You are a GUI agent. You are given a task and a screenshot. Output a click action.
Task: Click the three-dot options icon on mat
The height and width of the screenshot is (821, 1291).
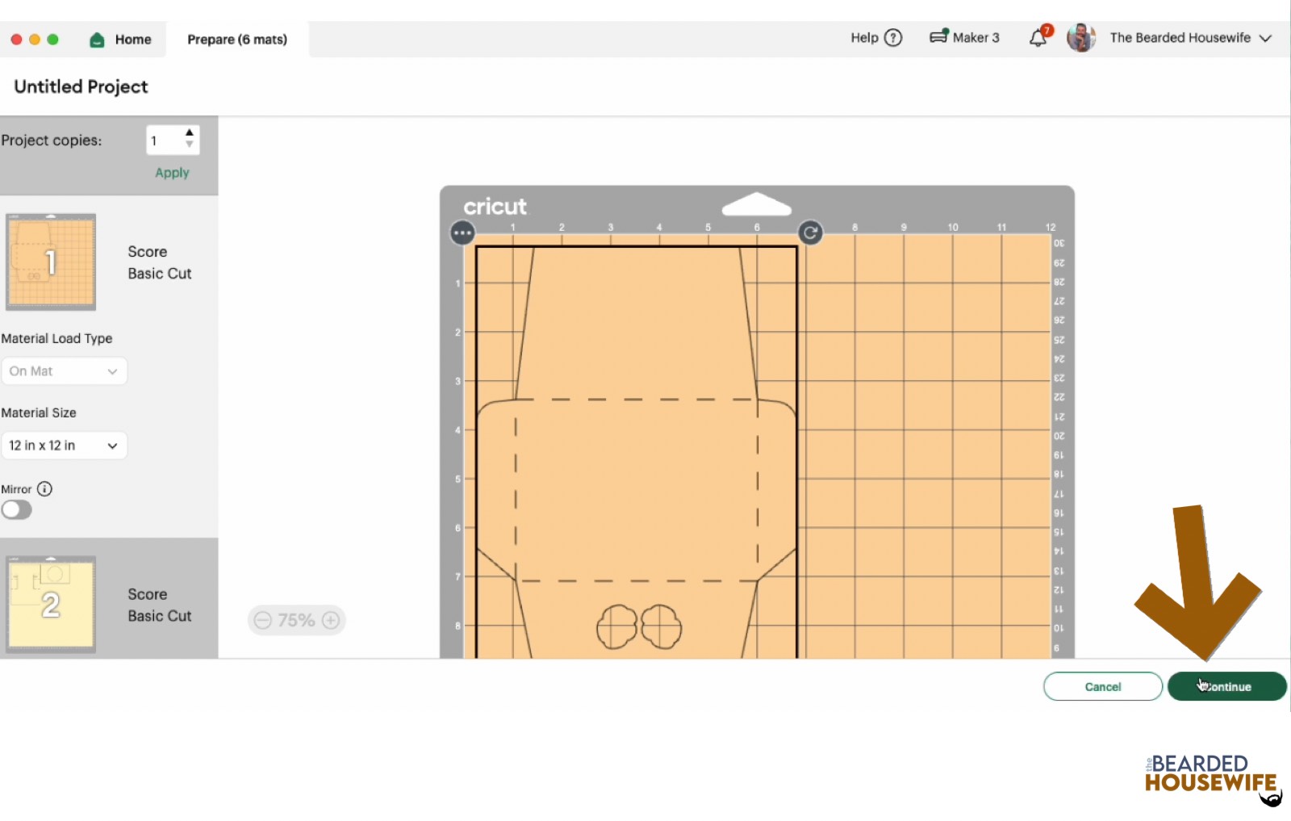point(462,233)
